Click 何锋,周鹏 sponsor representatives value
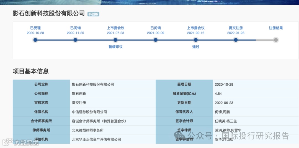299x148 pixels. tap(222, 112)
